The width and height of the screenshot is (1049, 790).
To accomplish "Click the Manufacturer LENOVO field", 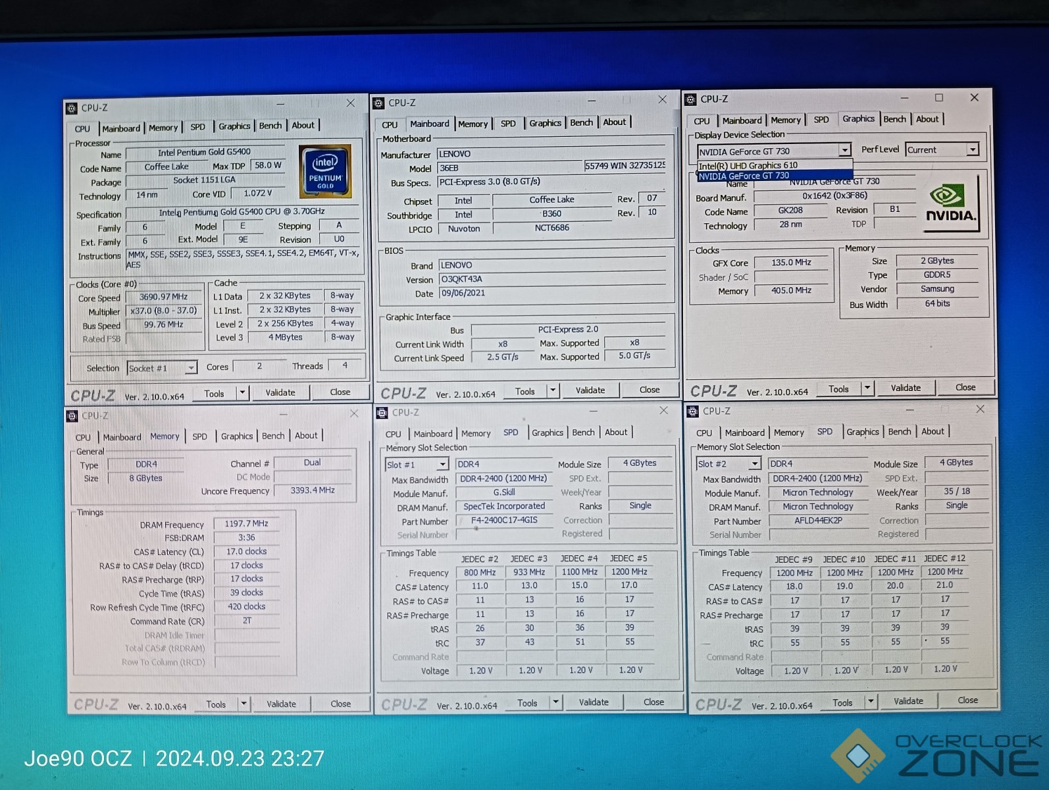I will point(551,153).
